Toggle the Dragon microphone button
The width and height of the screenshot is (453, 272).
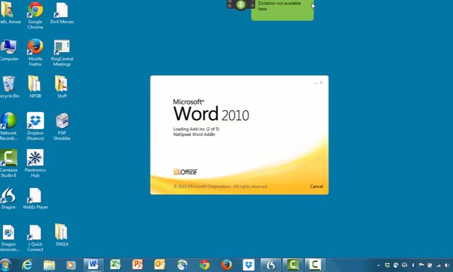tap(240, 5)
